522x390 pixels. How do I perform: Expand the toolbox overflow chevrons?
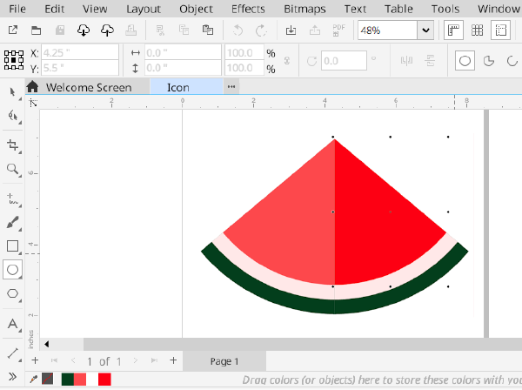(x=13, y=375)
